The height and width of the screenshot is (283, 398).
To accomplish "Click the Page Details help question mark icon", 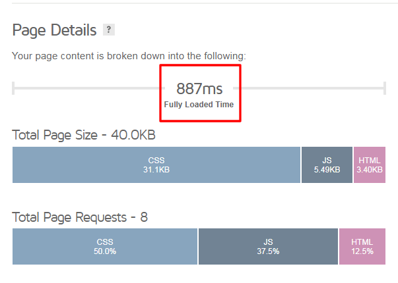I will pyautogui.click(x=109, y=30).
